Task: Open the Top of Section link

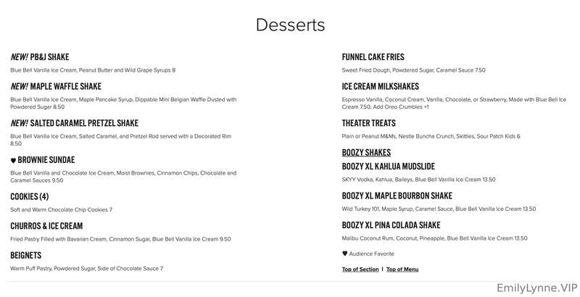Action: click(360, 269)
